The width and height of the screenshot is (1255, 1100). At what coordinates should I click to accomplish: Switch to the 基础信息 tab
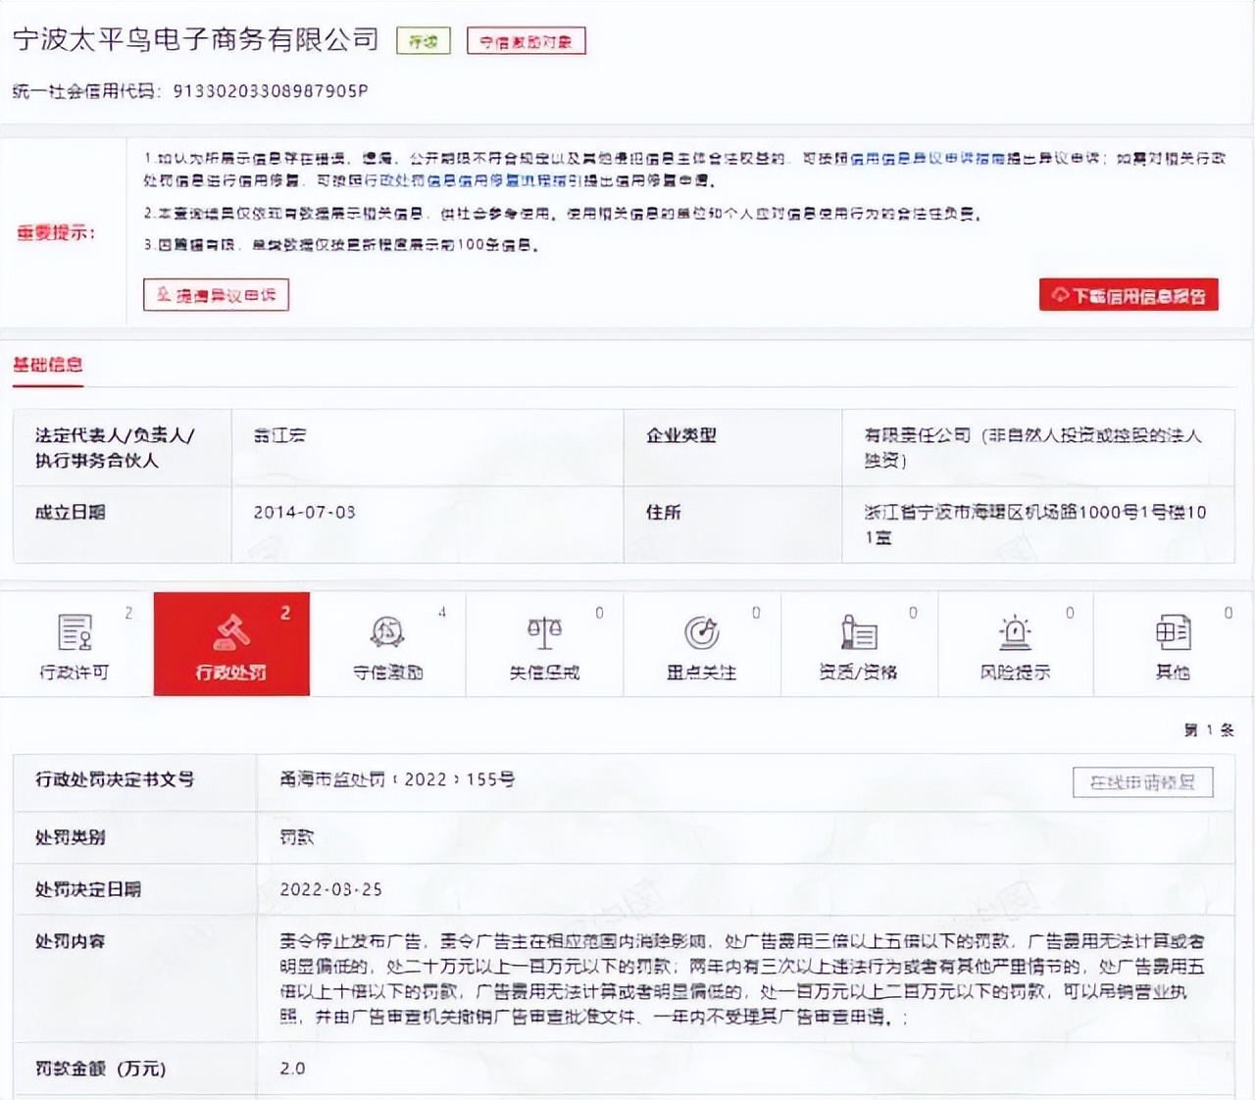[46, 364]
